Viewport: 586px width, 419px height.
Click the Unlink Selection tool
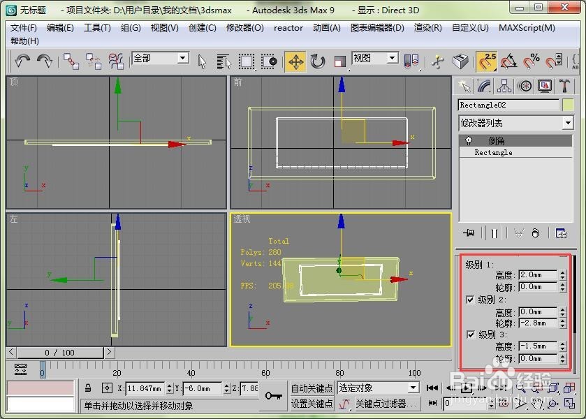[94, 61]
